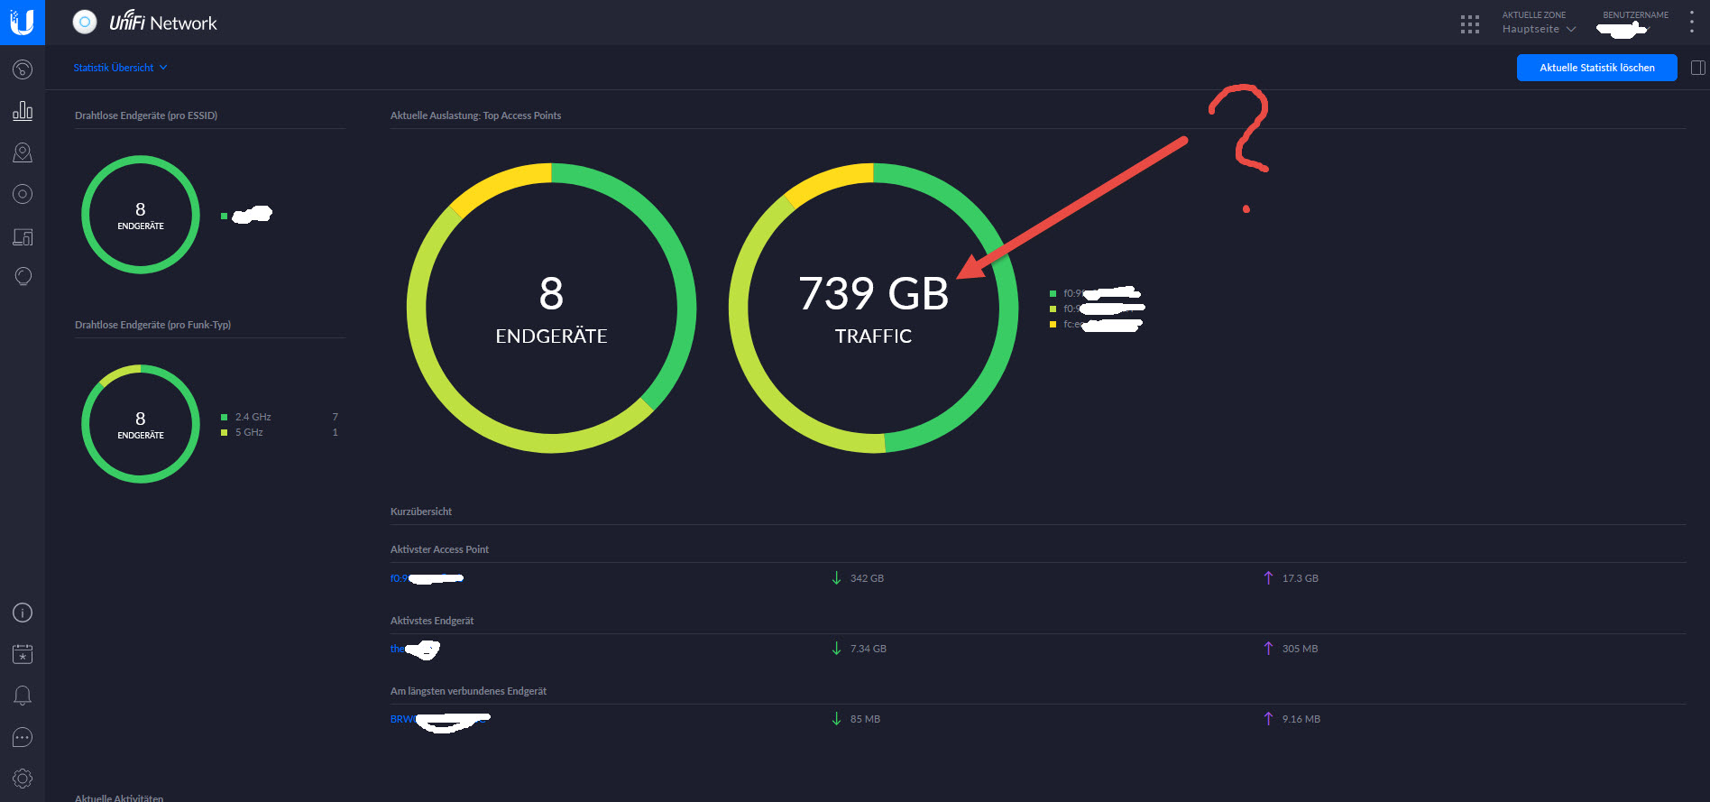Click the Drahtlose Endgeräte (pro ESSID) heading
This screenshot has width=1710, height=802.
[146, 115]
